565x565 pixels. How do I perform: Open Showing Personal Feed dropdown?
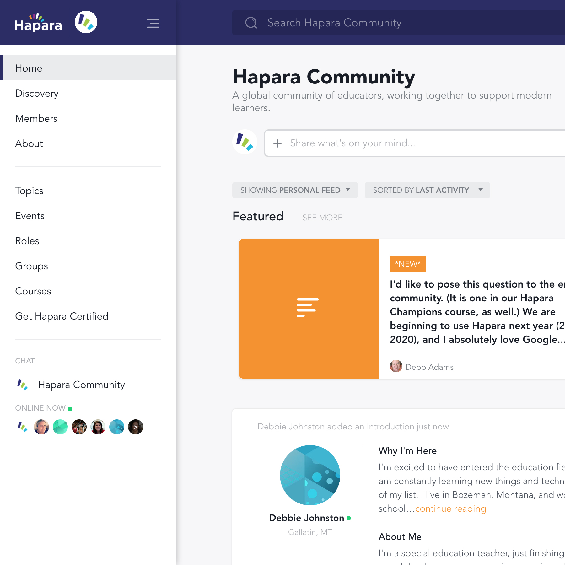[x=295, y=190]
